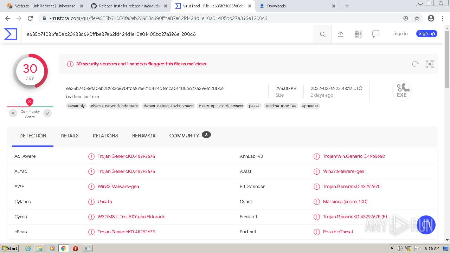
Task: Click the 'direct-cpu-clock-access' tag
Action: [221, 106]
